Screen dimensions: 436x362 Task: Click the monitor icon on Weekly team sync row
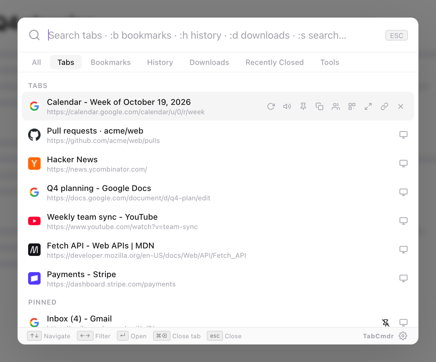click(404, 221)
